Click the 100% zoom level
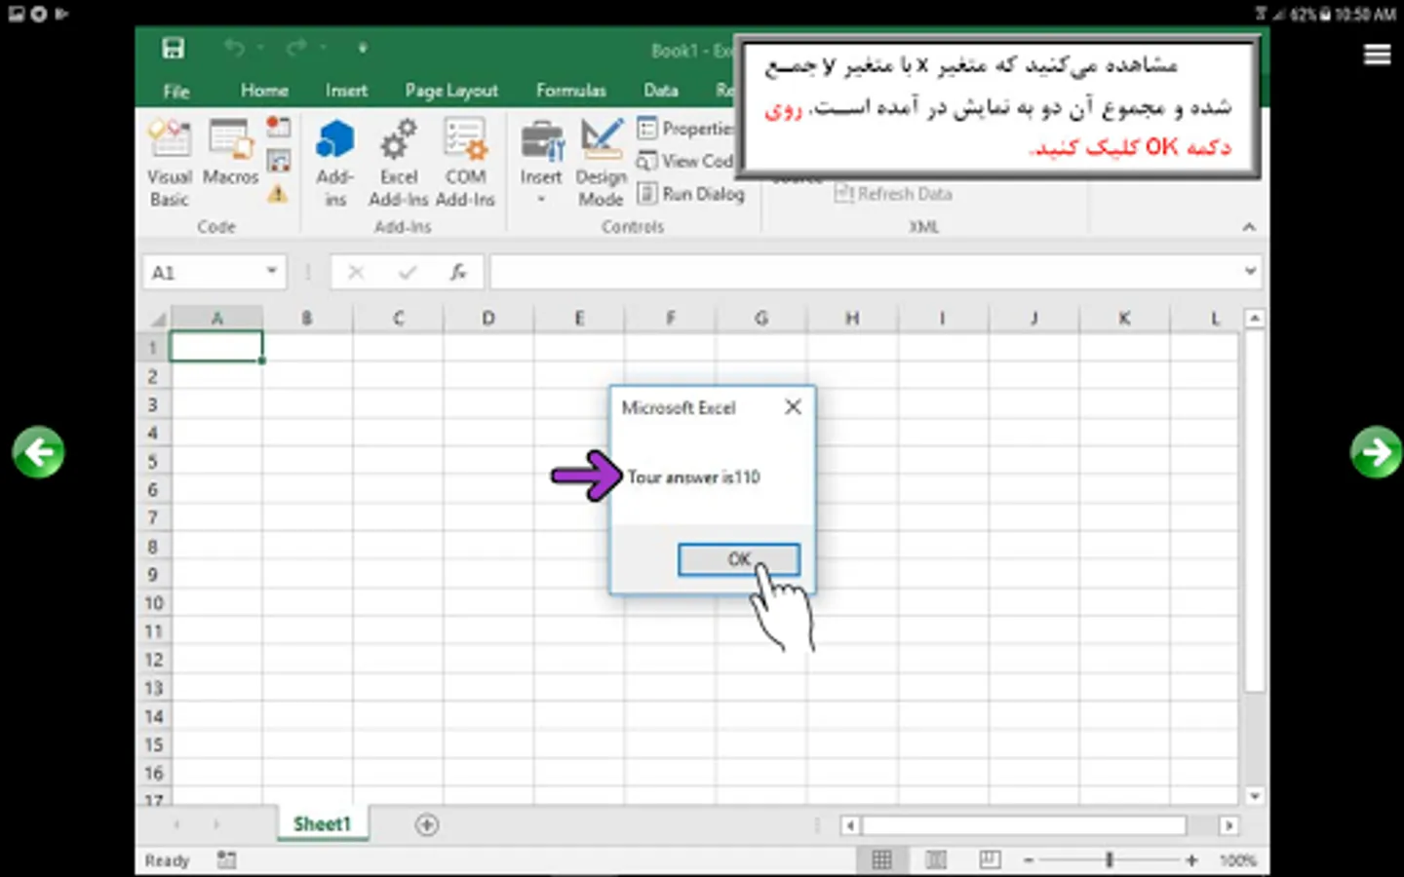The image size is (1404, 877). 1237,860
